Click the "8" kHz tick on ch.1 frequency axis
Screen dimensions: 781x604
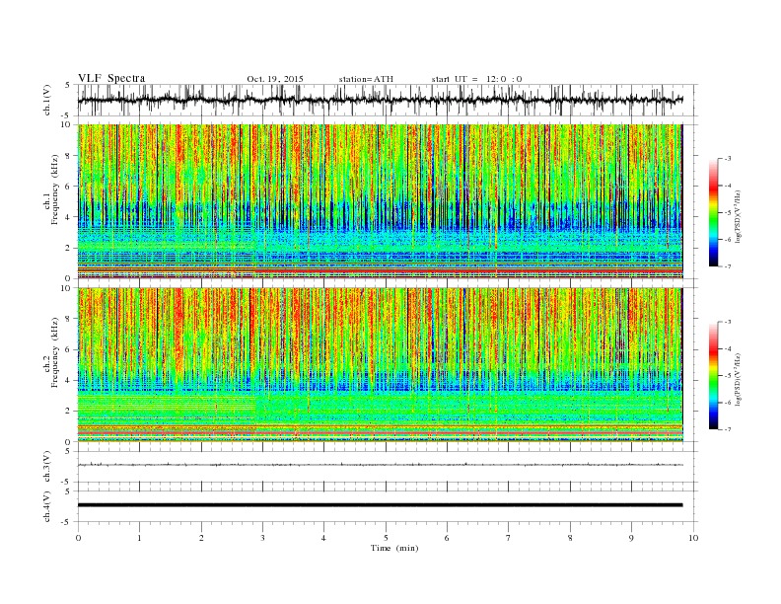tap(68, 156)
